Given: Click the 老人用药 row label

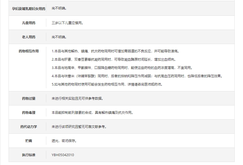Looking at the screenshot, I should coord(29,37).
